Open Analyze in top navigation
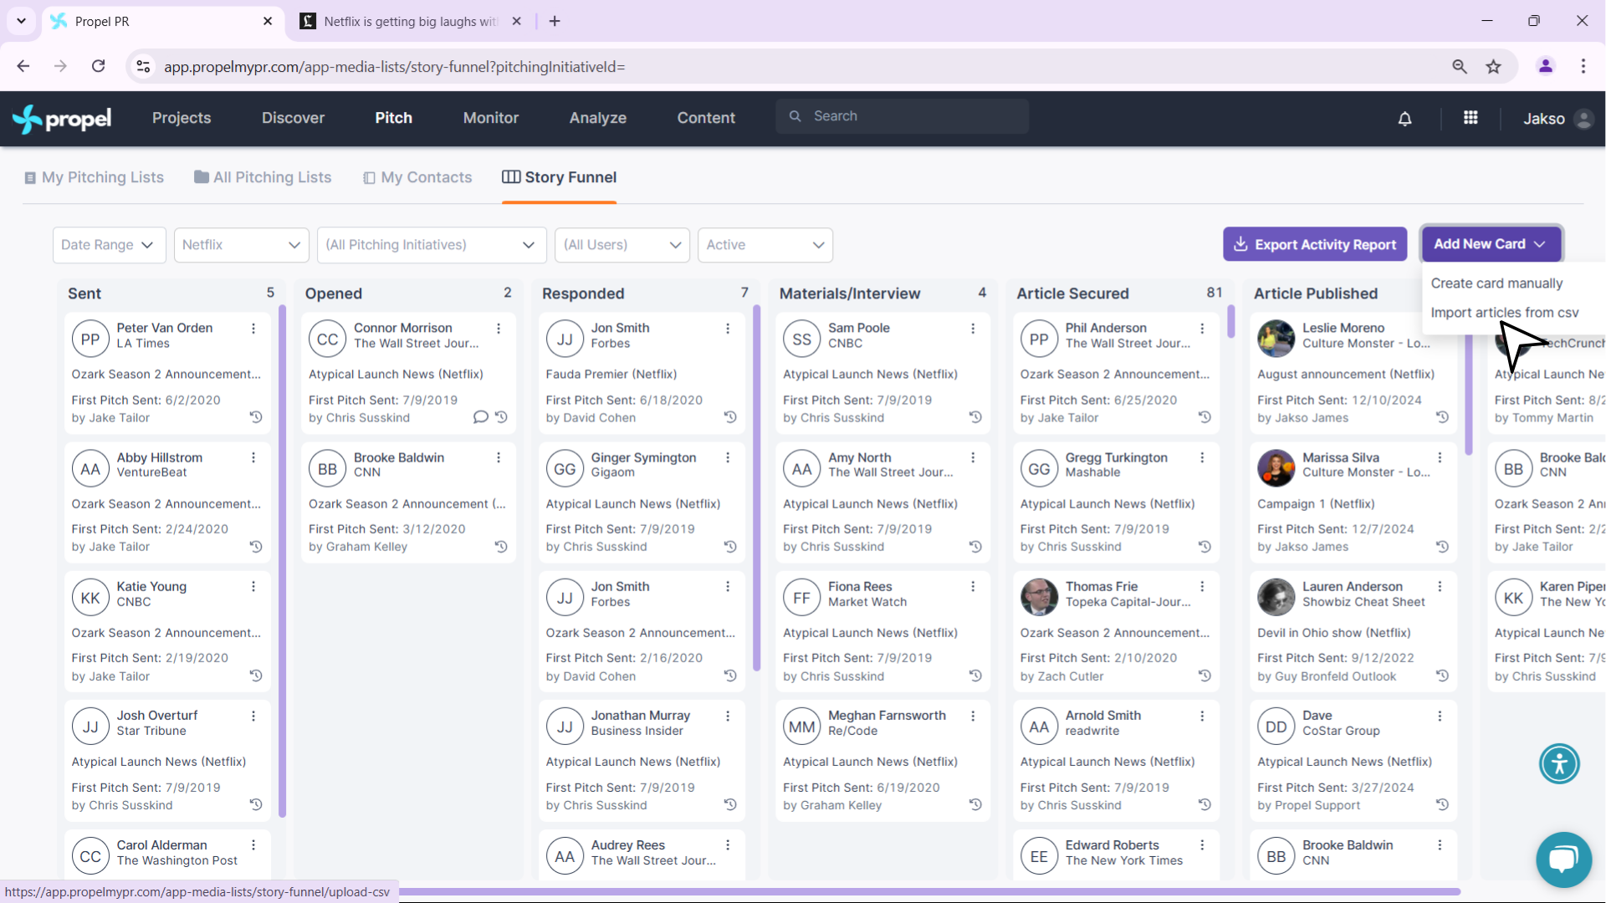Screen dimensions: 1606x903 598,118
